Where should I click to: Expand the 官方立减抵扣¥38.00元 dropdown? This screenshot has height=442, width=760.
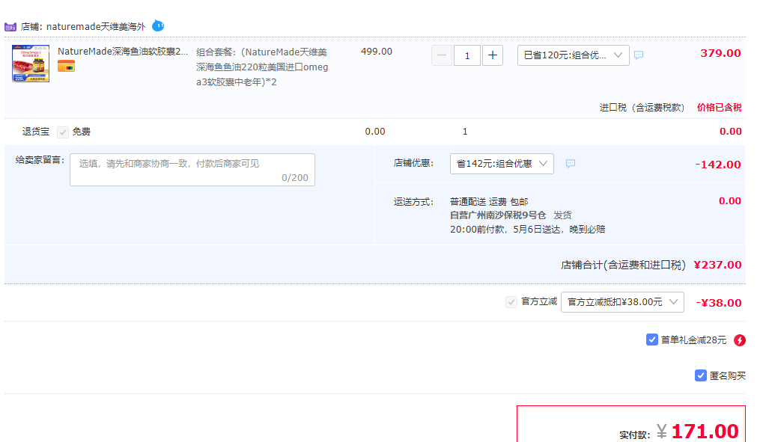pyautogui.click(x=622, y=302)
